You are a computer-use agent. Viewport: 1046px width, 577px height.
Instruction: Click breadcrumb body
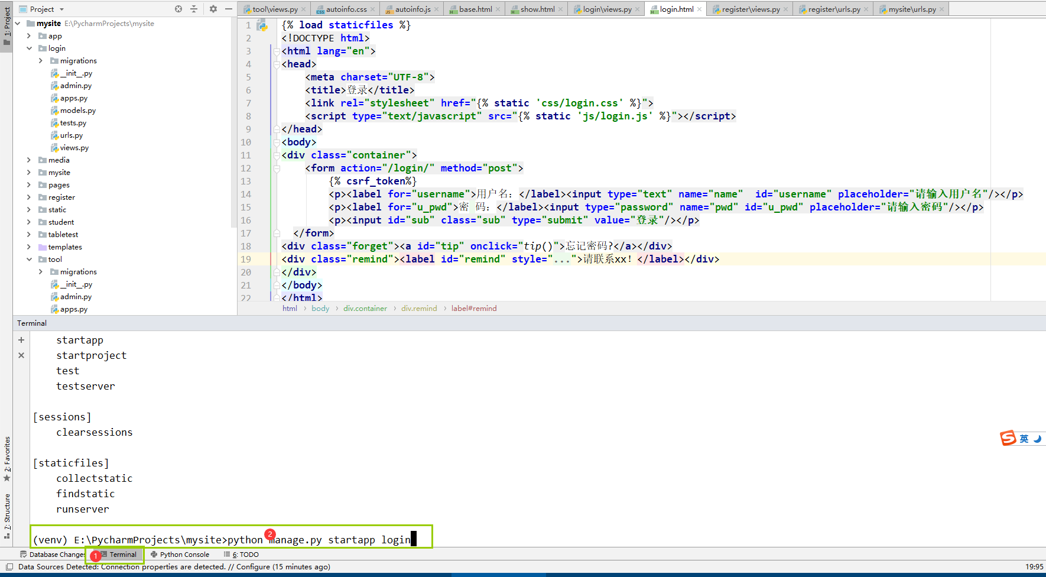pos(320,309)
